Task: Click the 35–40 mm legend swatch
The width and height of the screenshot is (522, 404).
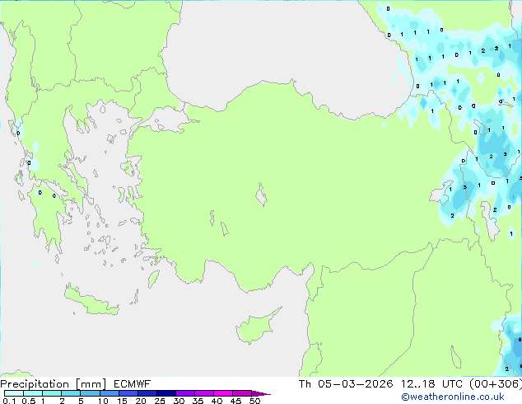Action: (x=203, y=393)
